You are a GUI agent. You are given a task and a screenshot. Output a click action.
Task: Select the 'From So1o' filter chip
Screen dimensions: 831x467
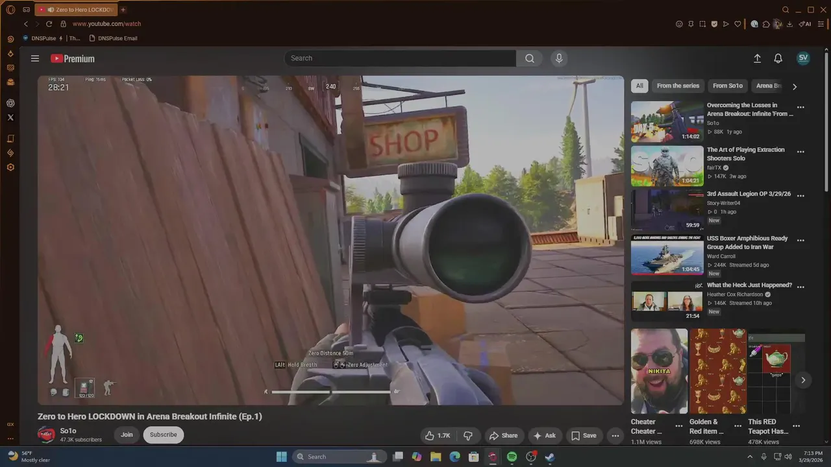tap(727, 86)
